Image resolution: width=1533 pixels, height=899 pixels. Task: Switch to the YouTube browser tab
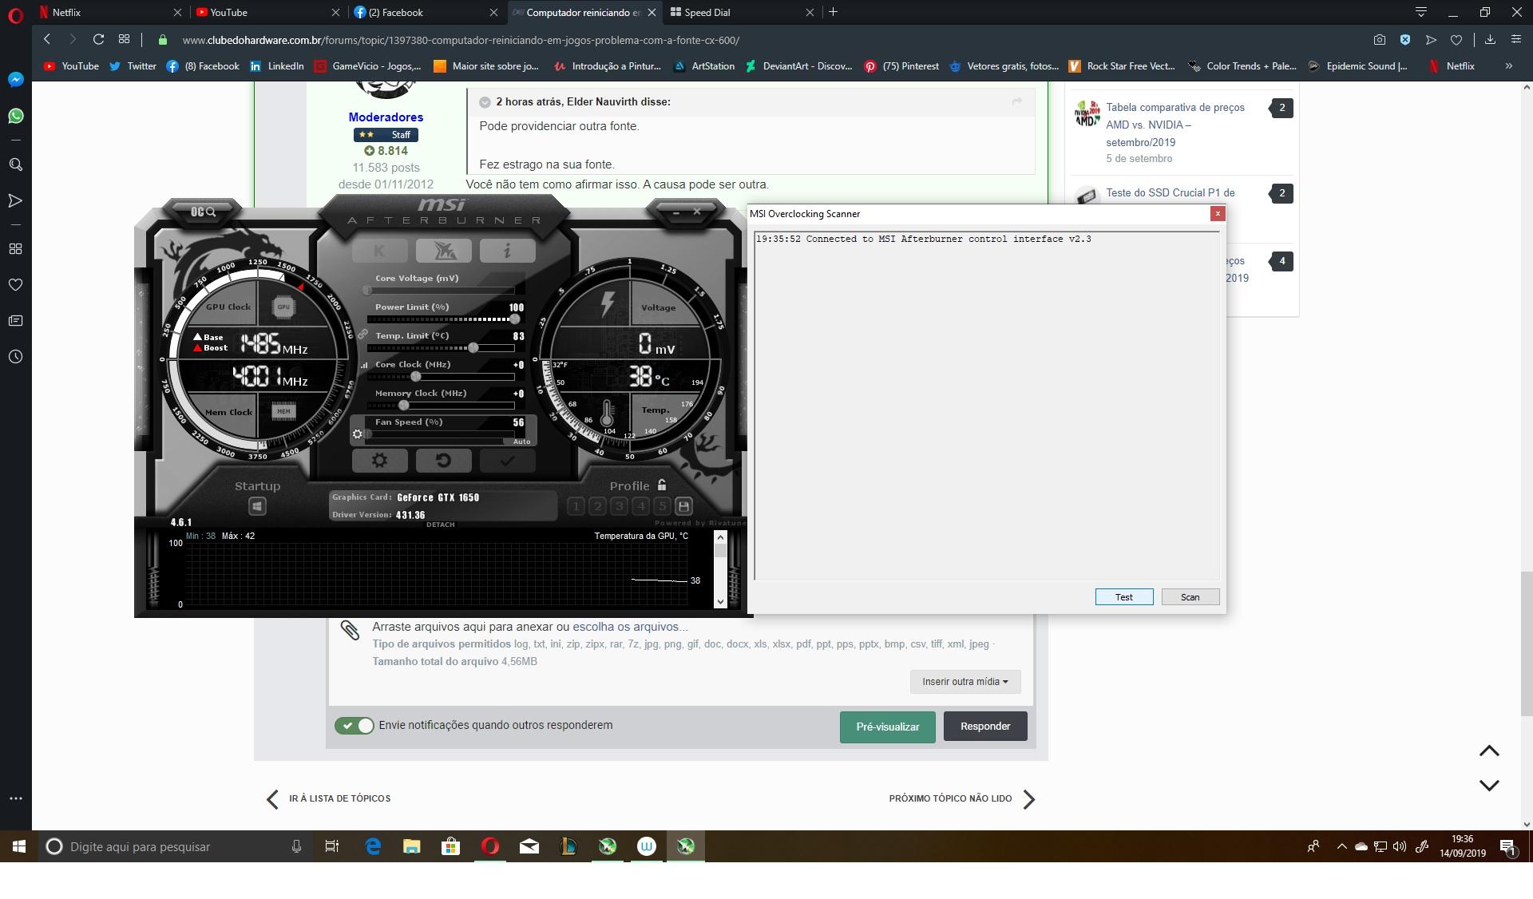[x=267, y=12]
